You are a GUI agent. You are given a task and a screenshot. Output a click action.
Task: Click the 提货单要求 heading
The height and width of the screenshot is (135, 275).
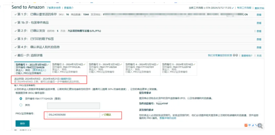point(145,93)
